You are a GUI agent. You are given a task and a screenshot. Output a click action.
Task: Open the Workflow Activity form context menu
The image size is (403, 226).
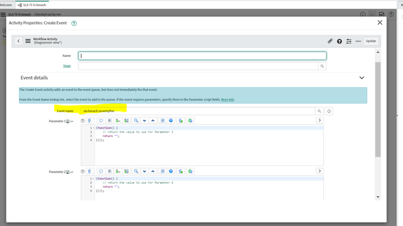tap(28, 41)
